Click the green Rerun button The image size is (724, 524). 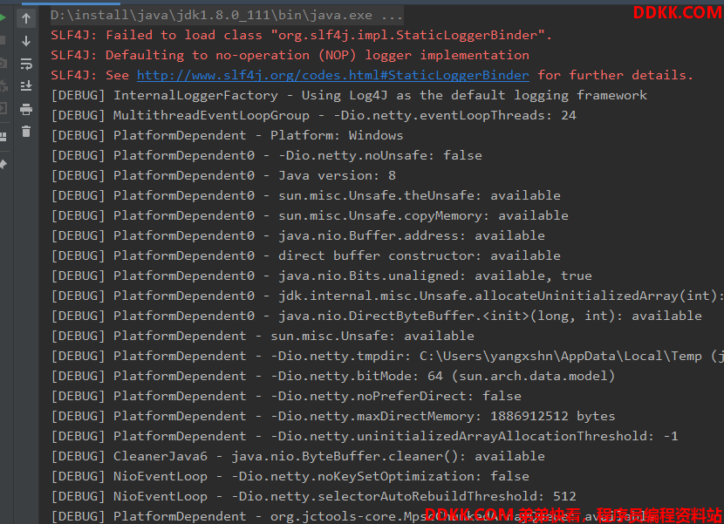coord(3,17)
